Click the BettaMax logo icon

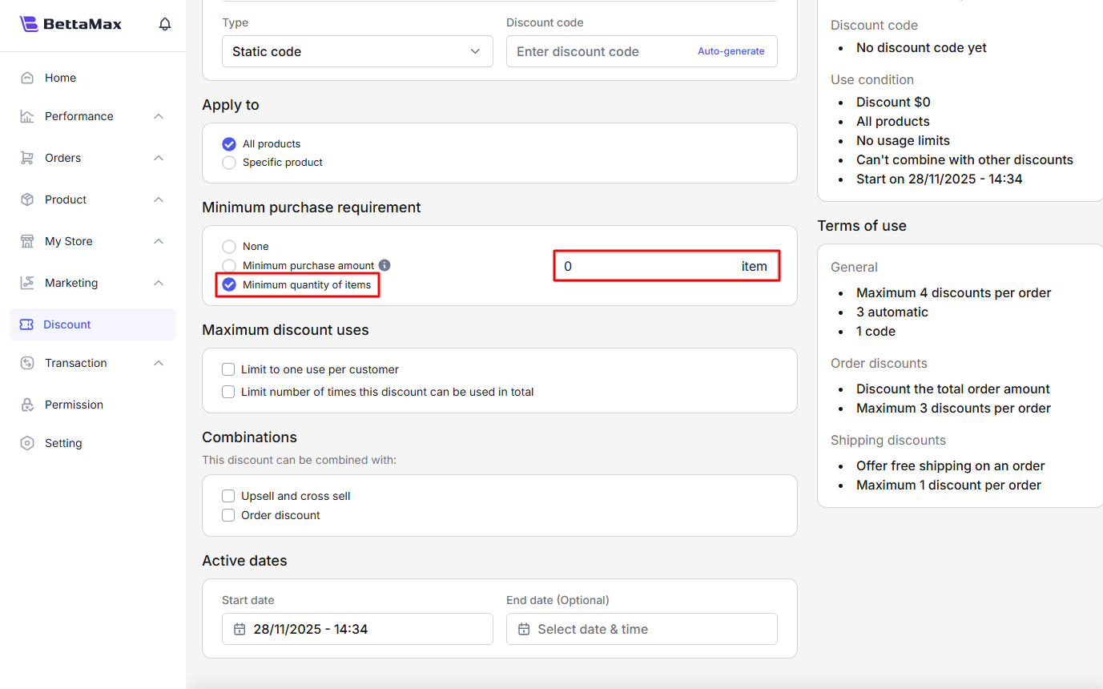click(29, 24)
